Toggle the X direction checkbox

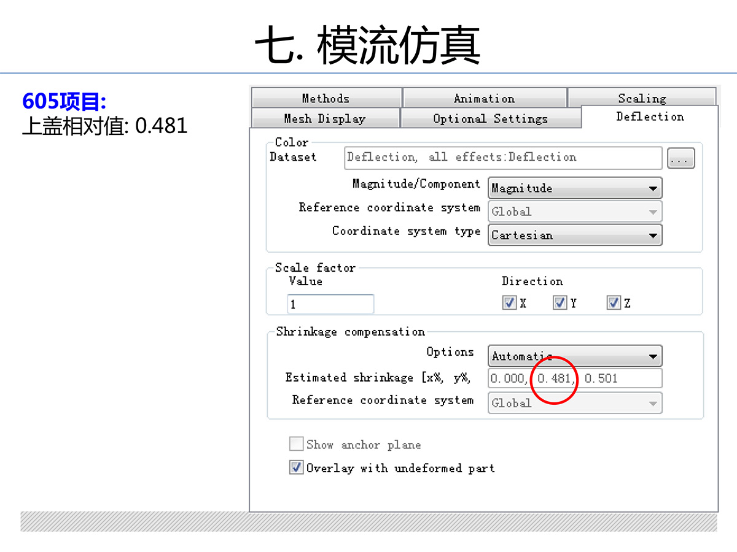coord(509,303)
